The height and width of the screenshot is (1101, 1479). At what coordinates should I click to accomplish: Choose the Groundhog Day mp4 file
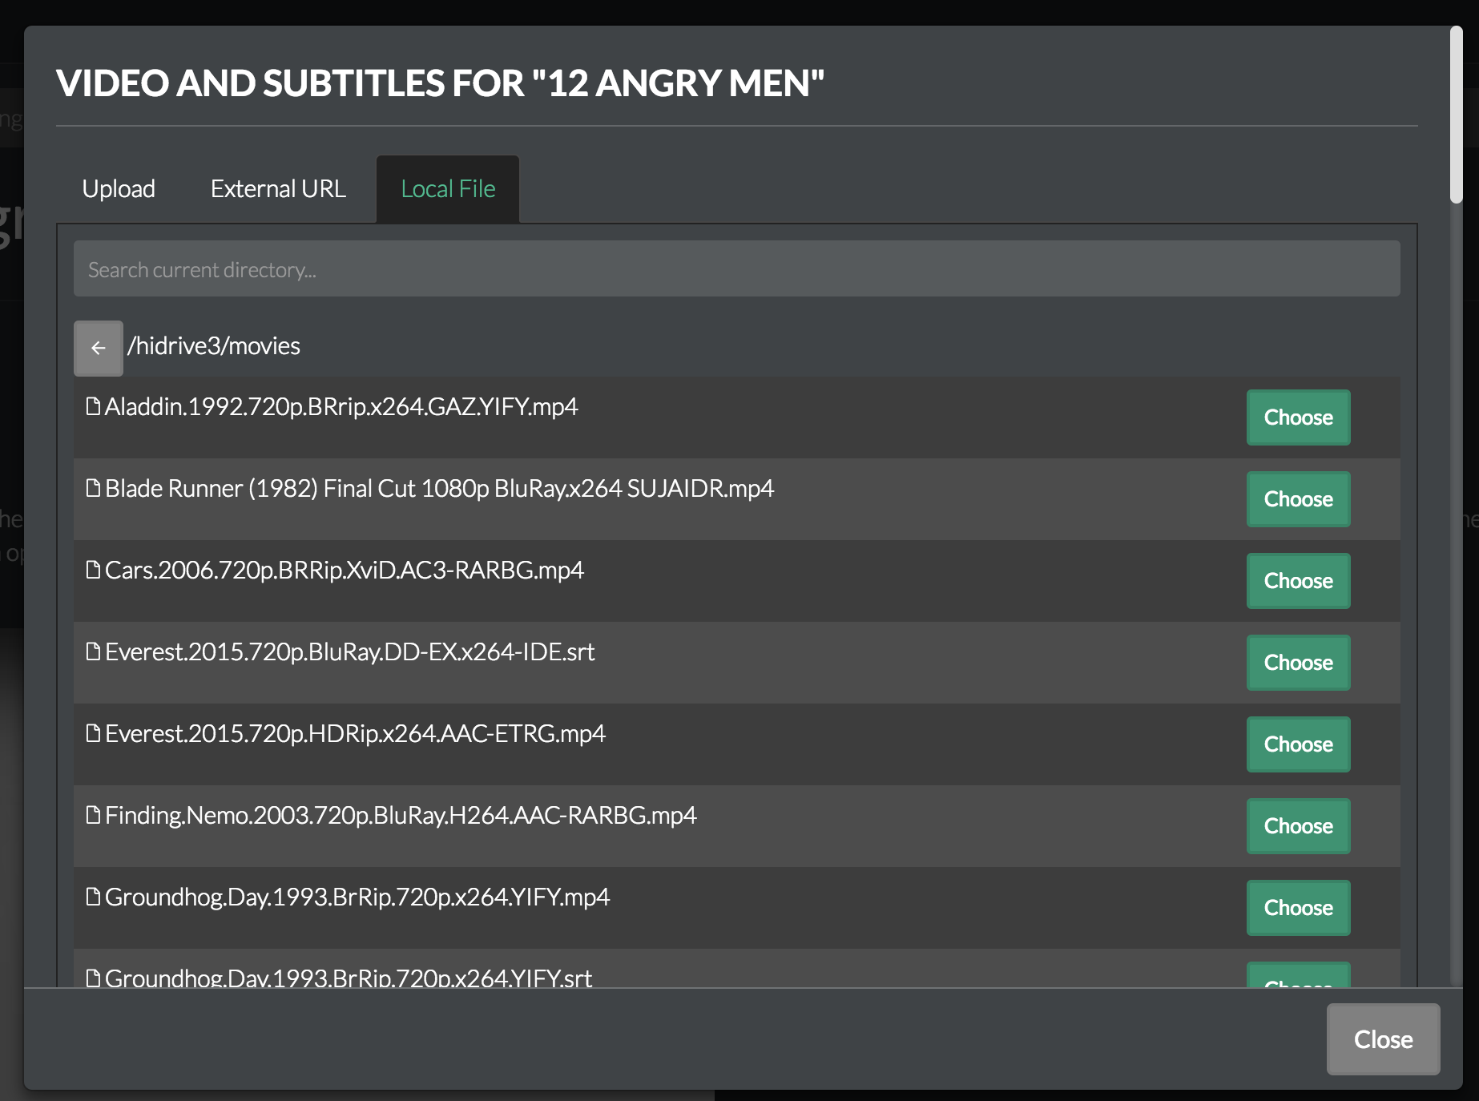[1298, 908]
